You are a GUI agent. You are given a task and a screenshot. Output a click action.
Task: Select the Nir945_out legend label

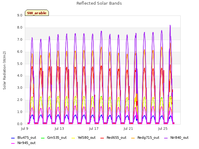[26, 143]
